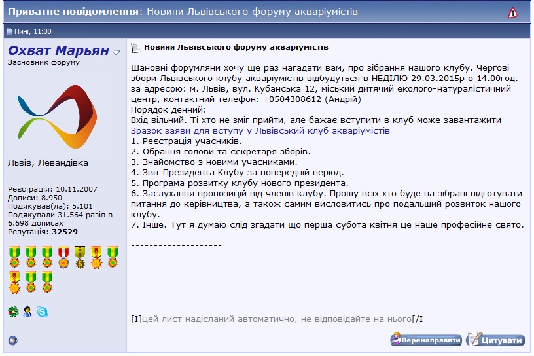The height and width of the screenshot is (356, 534).
Task: Click the offline status indicator ball
Action: coord(12,340)
